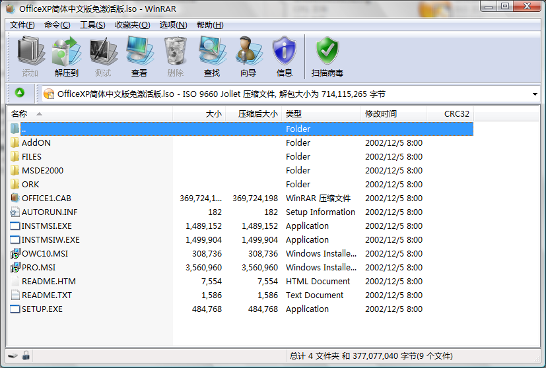Click the 删除 (Delete) trash icon
Screen dimensions: 546x368
tap(176, 51)
